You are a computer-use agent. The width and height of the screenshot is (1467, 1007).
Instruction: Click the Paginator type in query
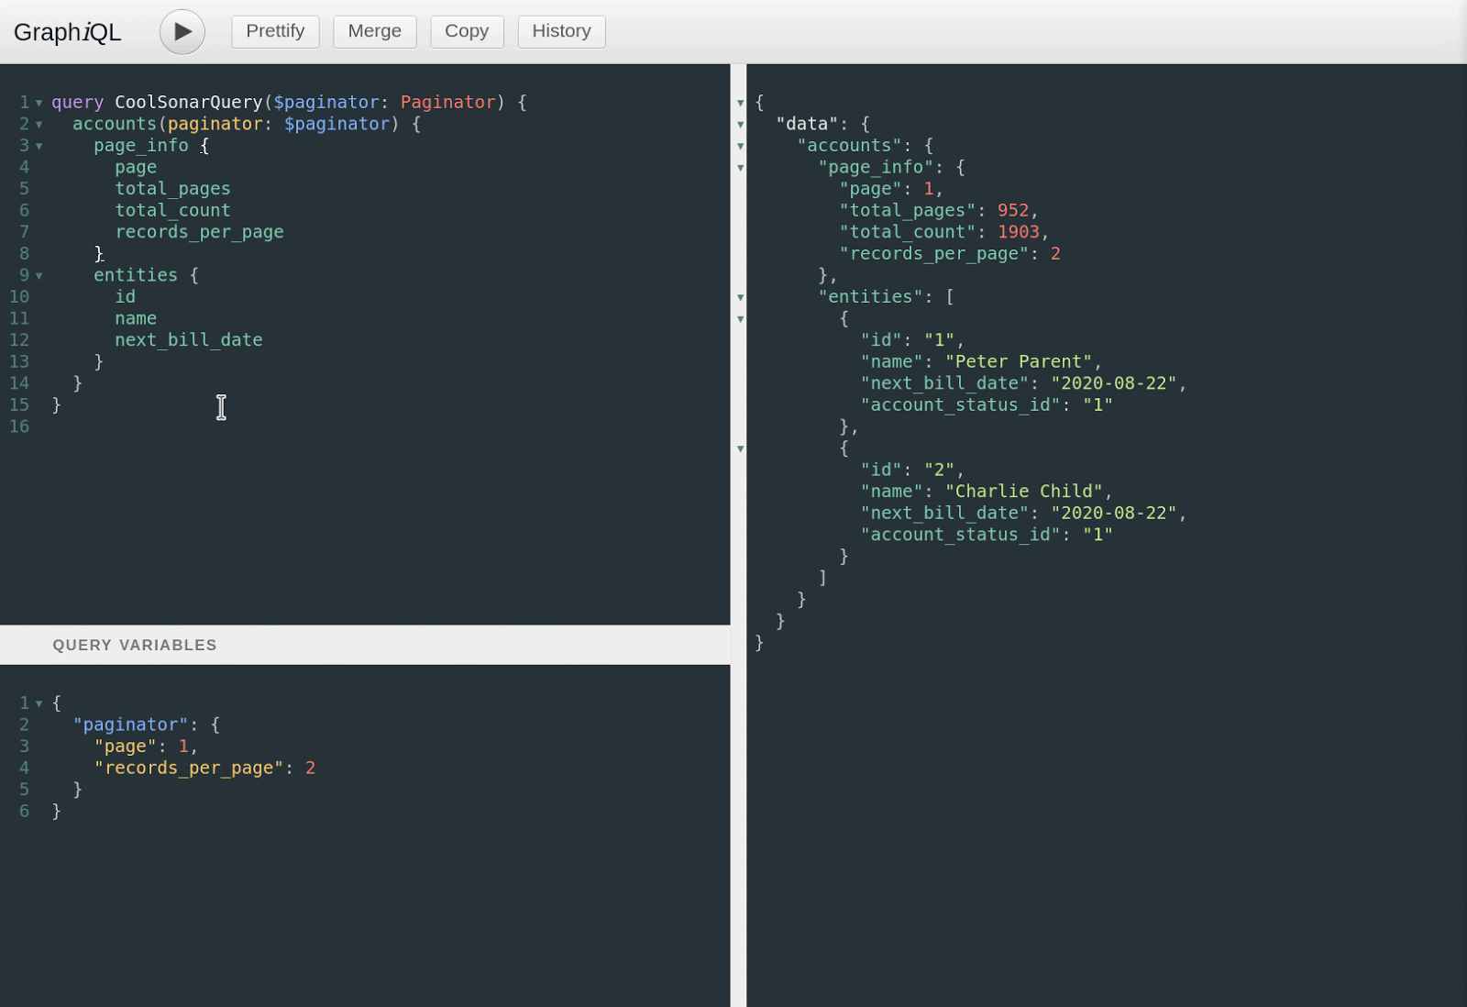tap(447, 102)
